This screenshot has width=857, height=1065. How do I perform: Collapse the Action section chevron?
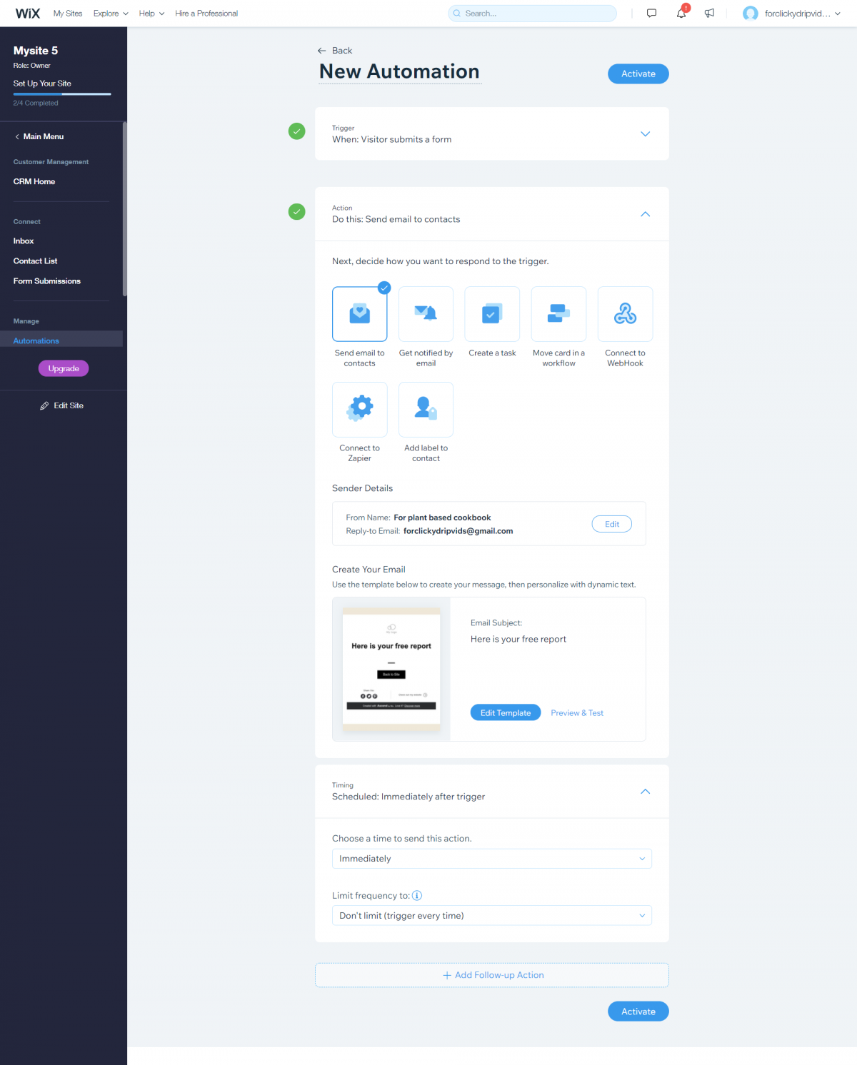point(645,213)
